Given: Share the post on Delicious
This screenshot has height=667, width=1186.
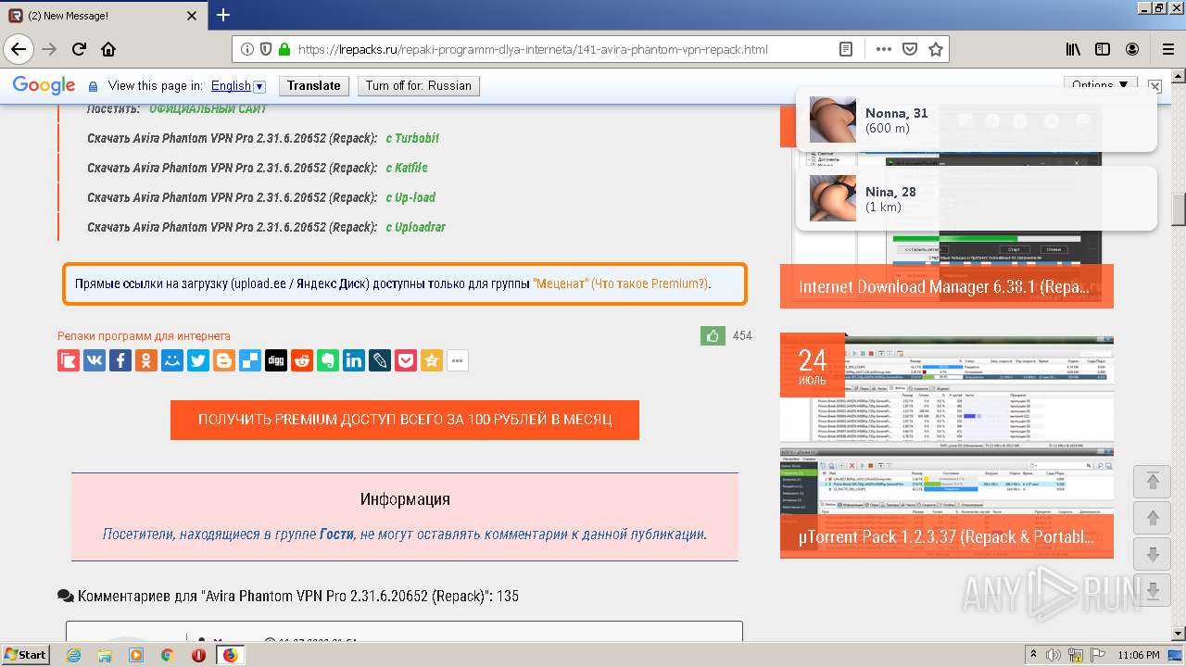Looking at the screenshot, I should [250, 360].
